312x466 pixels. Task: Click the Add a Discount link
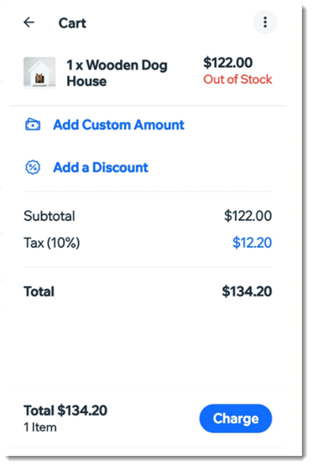click(101, 167)
